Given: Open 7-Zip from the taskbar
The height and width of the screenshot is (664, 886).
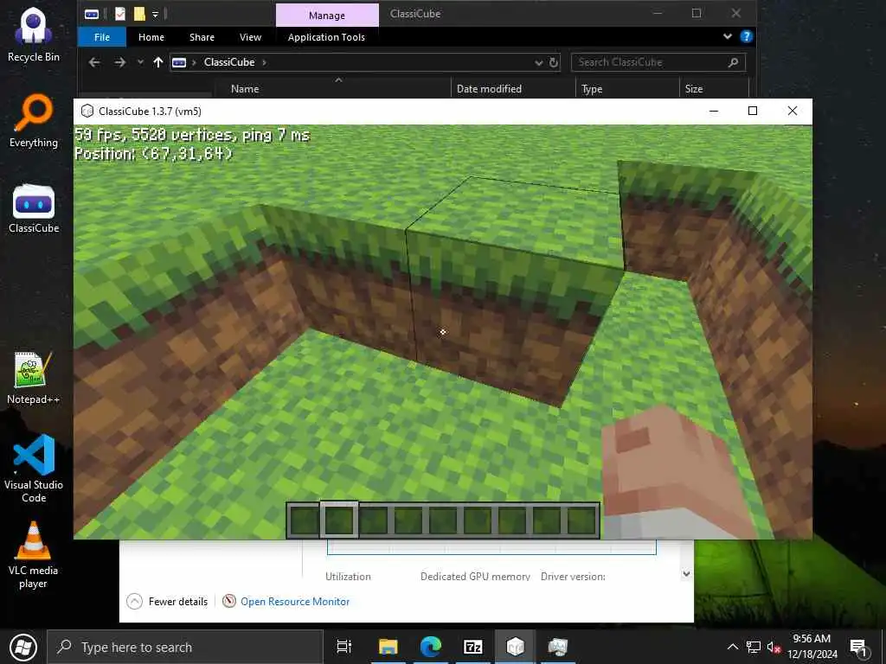Looking at the screenshot, I should click(x=473, y=647).
